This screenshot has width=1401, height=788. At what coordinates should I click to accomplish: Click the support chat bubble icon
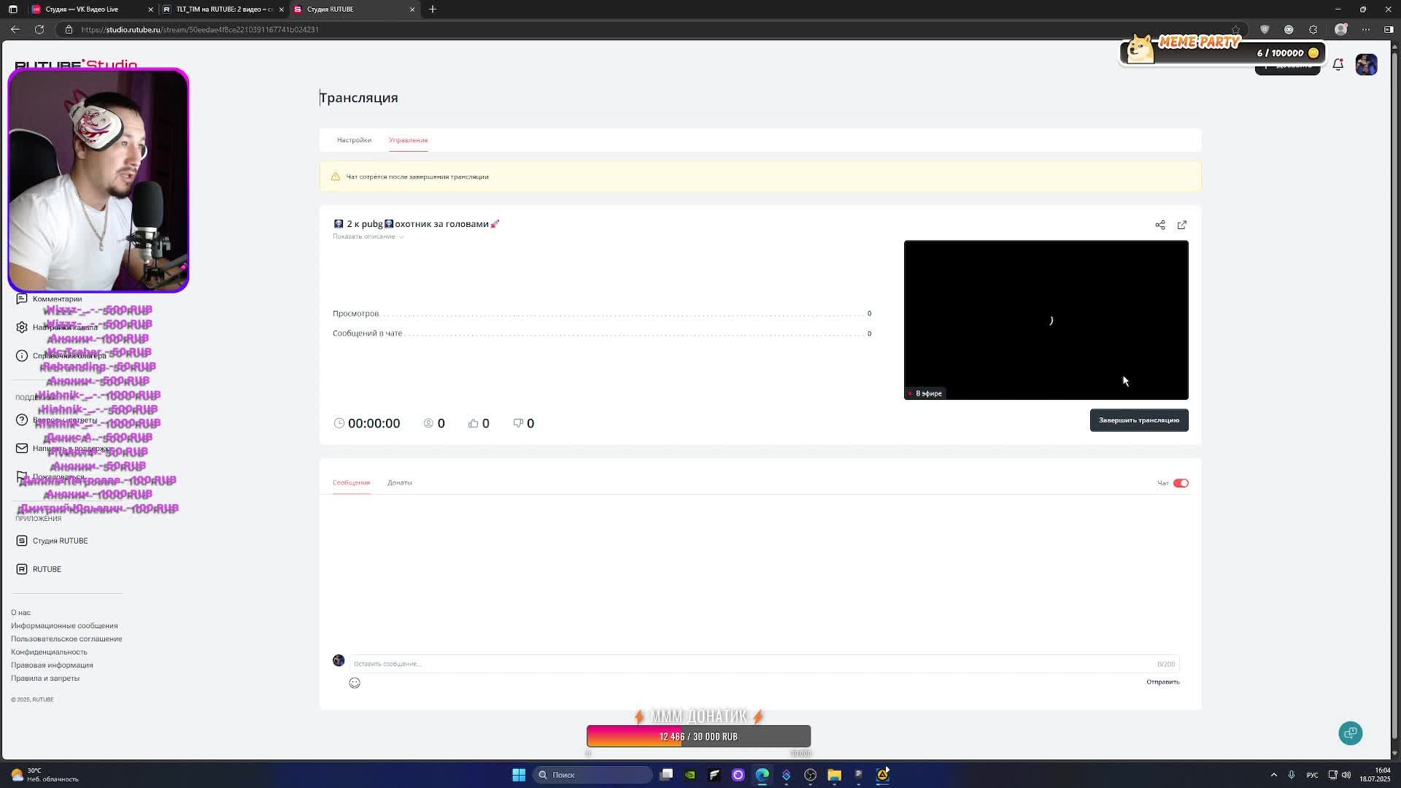(1350, 733)
